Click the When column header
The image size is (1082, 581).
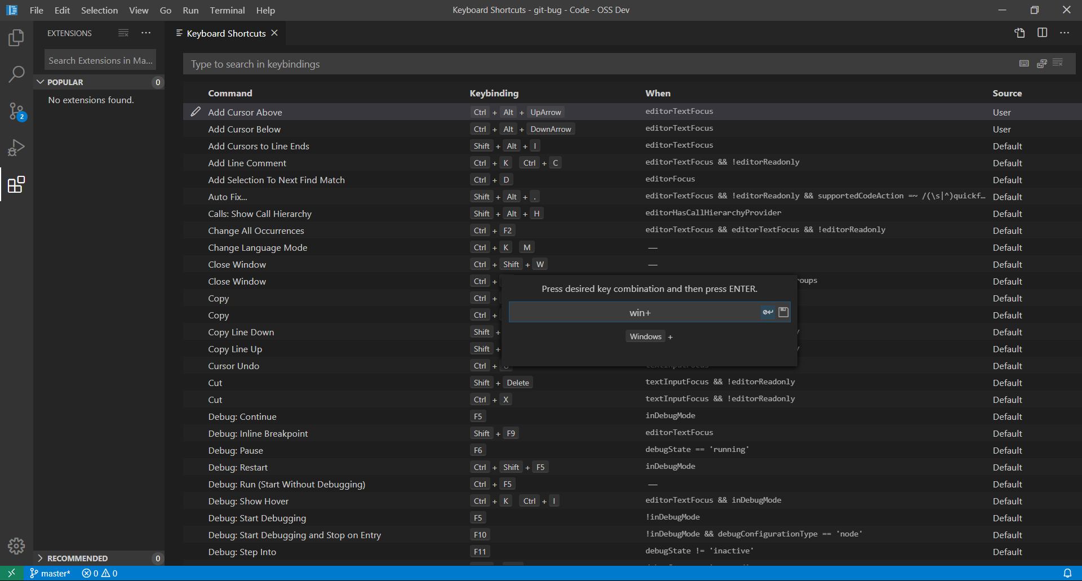click(658, 93)
